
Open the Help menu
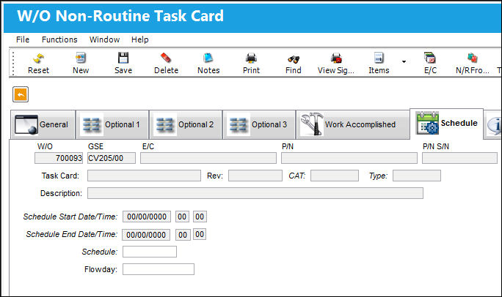click(140, 40)
